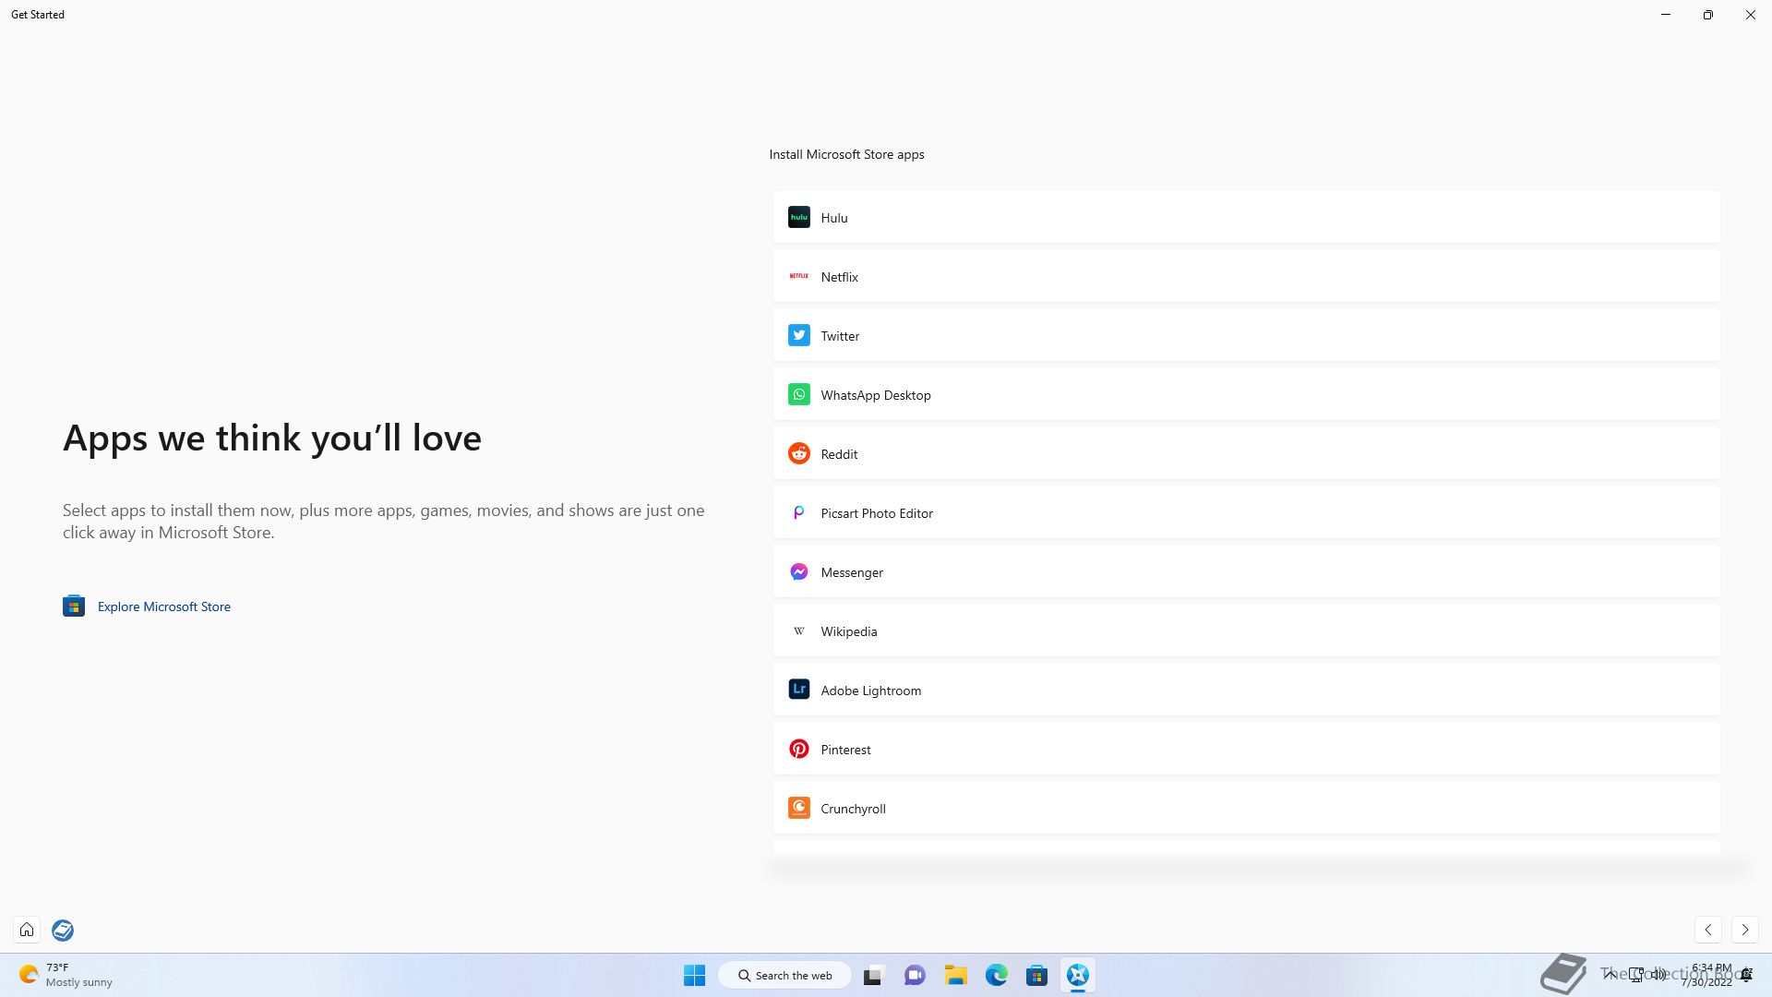Open Microsoft Store from the taskbar

click(x=1036, y=975)
